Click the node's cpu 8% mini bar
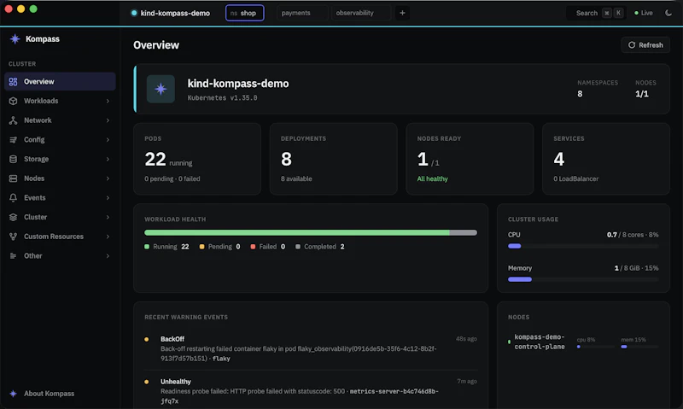 (595, 347)
